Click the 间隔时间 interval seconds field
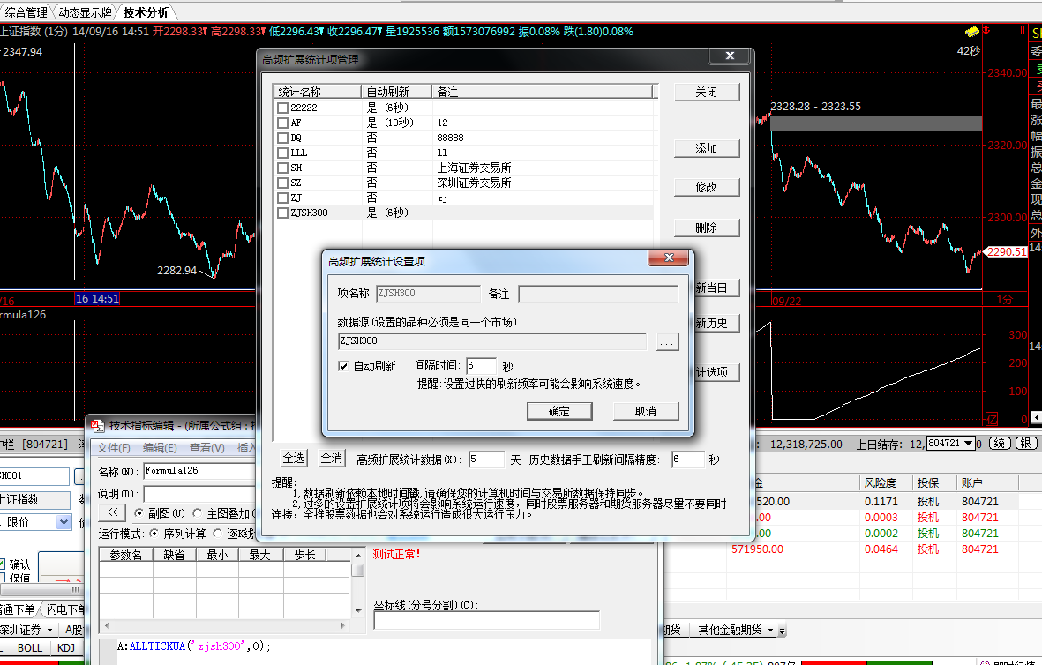The height and width of the screenshot is (665, 1042). click(482, 366)
